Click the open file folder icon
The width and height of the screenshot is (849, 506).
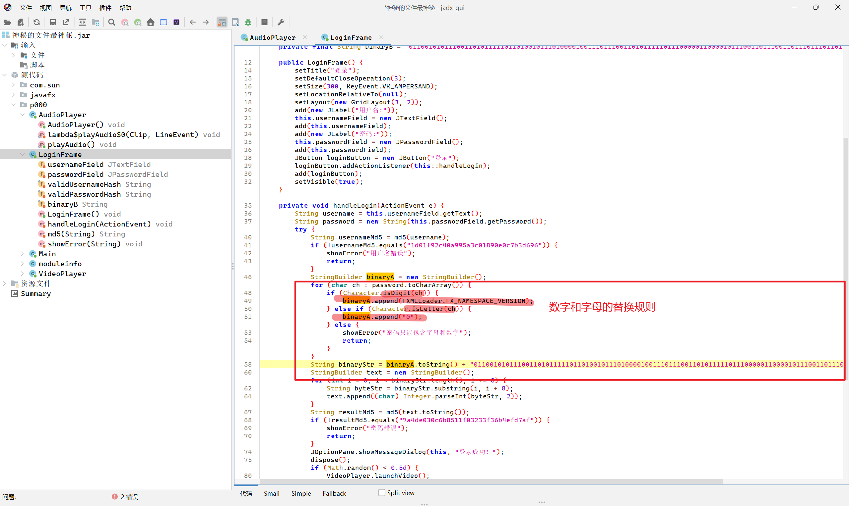click(x=7, y=23)
